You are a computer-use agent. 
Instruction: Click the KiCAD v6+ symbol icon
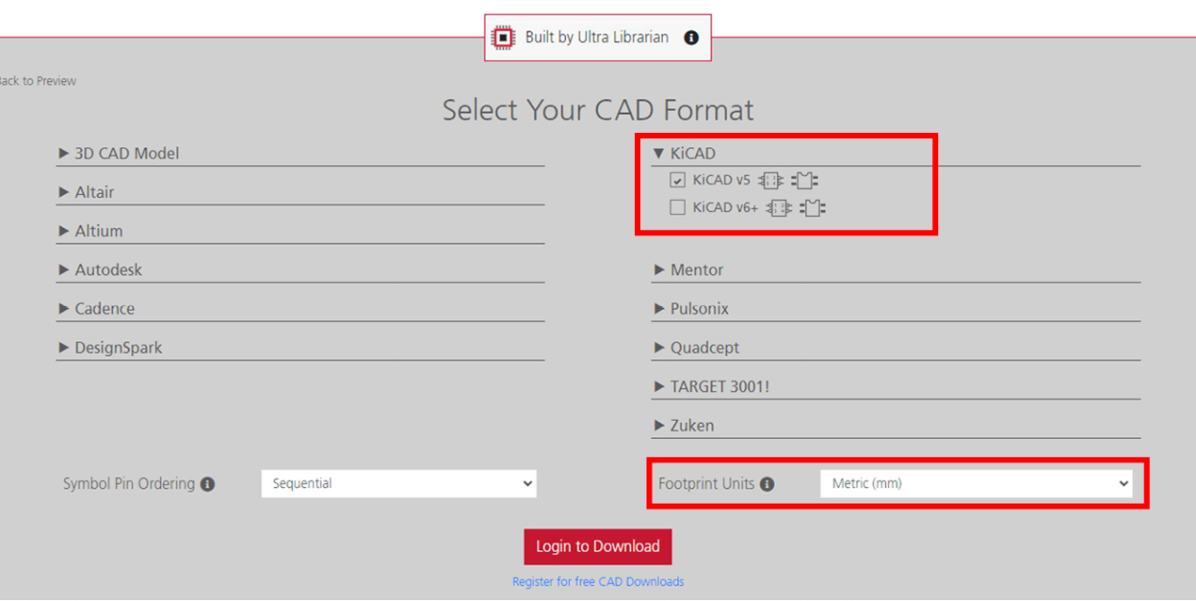778,207
